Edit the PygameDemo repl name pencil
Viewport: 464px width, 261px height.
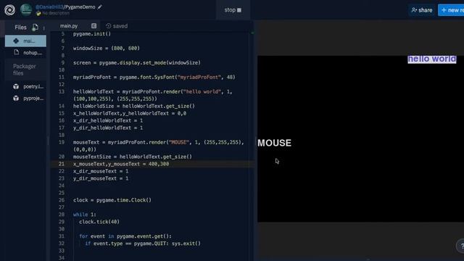pos(100,7)
